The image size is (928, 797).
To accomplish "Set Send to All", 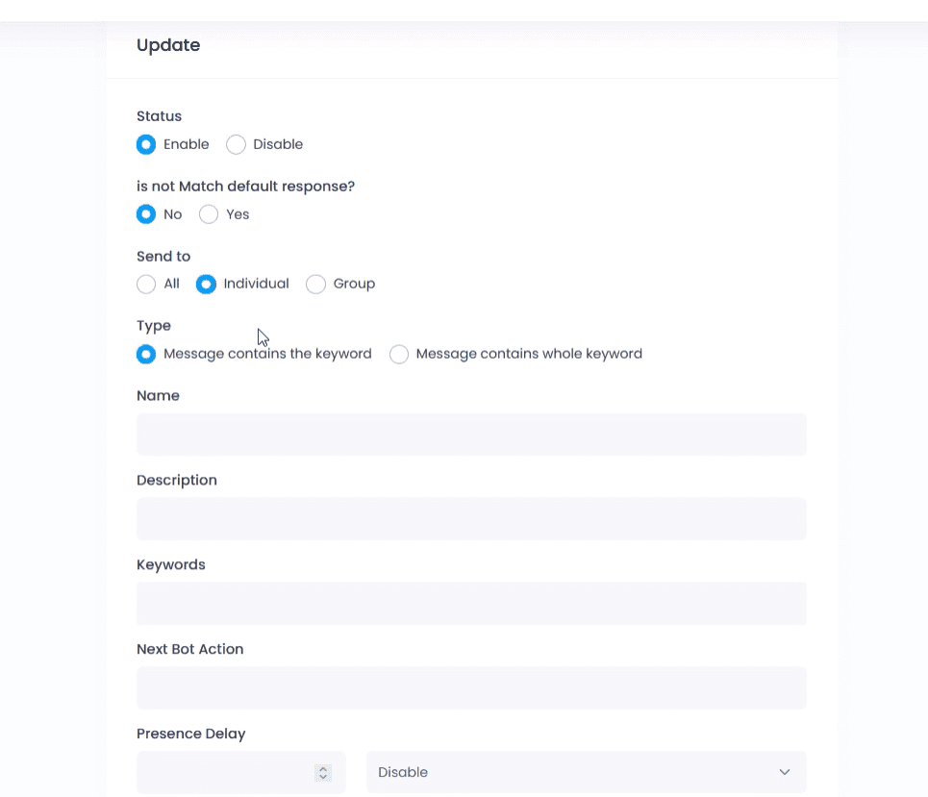I will click(x=146, y=284).
